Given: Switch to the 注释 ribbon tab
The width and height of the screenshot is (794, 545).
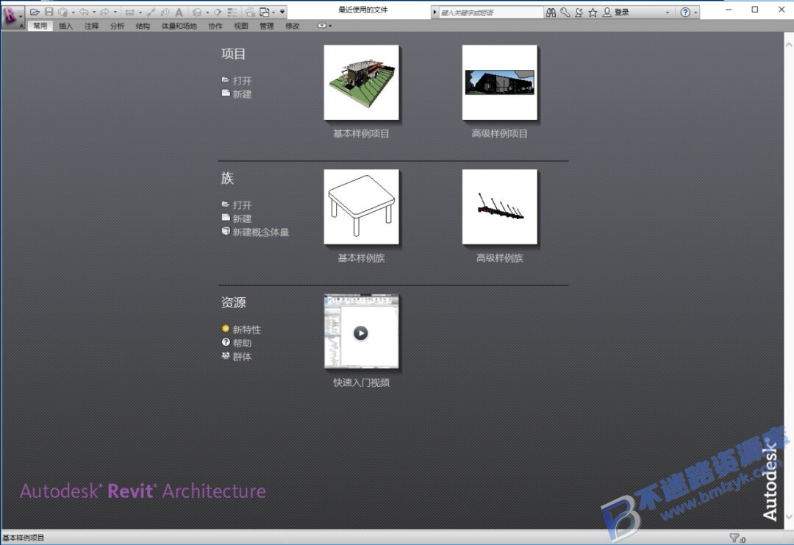Looking at the screenshot, I should click(x=91, y=26).
